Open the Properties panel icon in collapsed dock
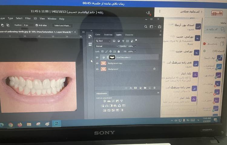 pyautogui.click(x=90, y=44)
